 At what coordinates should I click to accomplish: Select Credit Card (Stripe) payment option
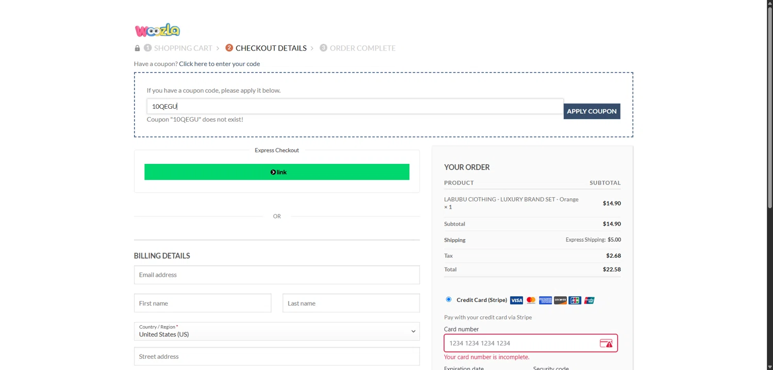[x=448, y=299]
